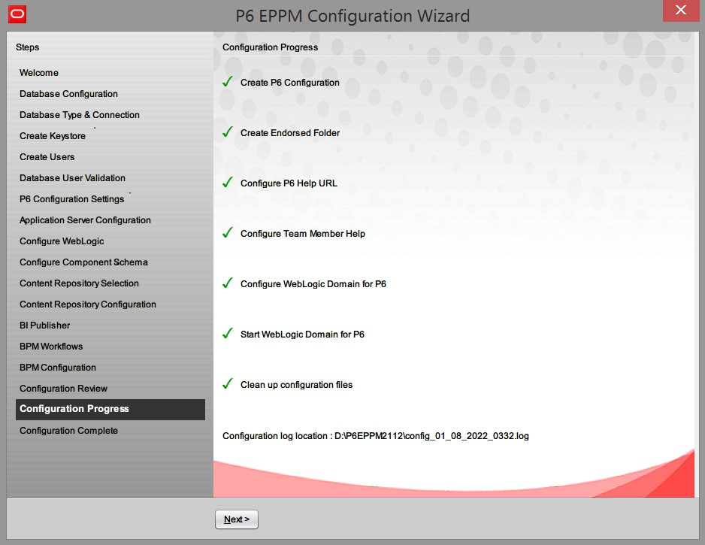Viewport: 705px width, 545px height.
Task: Go to the Configuration Complete step
Action: pyautogui.click(x=69, y=431)
